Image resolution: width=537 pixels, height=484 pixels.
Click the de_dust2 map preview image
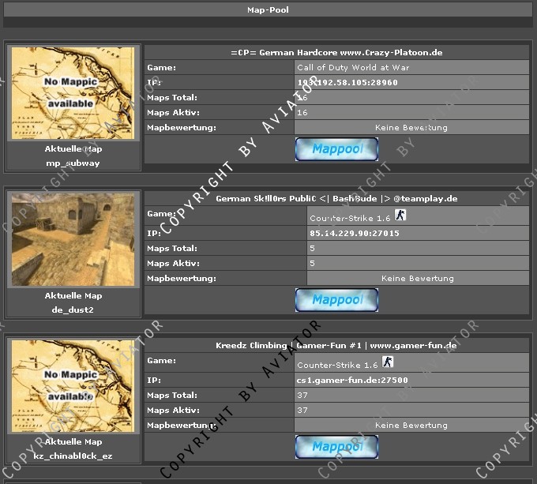73,239
